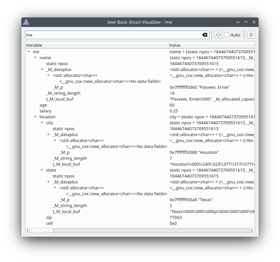Click the clear-text icon in the variable field
This screenshot has height=262, width=280.
(x=205, y=35)
